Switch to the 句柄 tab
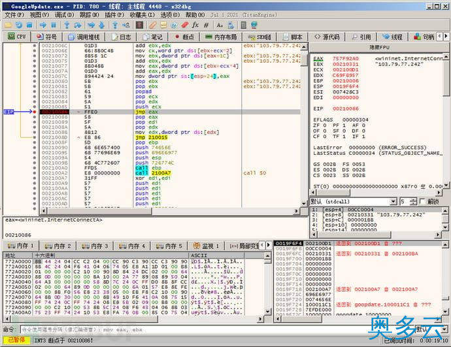 pos(424,37)
